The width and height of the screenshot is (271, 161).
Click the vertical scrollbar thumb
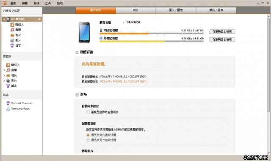(268, 65)
